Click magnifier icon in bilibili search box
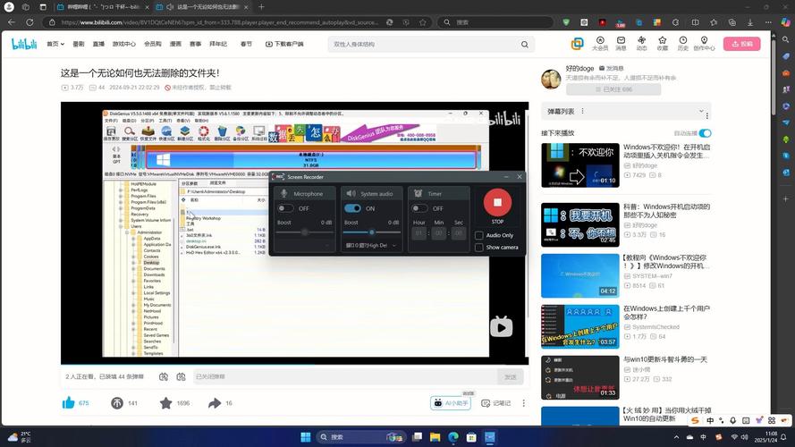 tap(524, 44)
